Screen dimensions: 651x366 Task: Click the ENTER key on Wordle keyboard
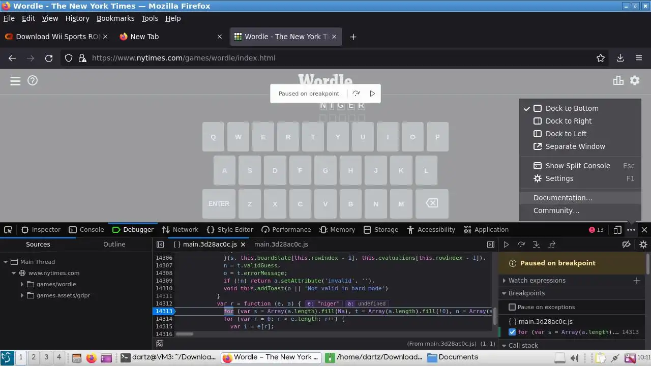pos(219,204)
